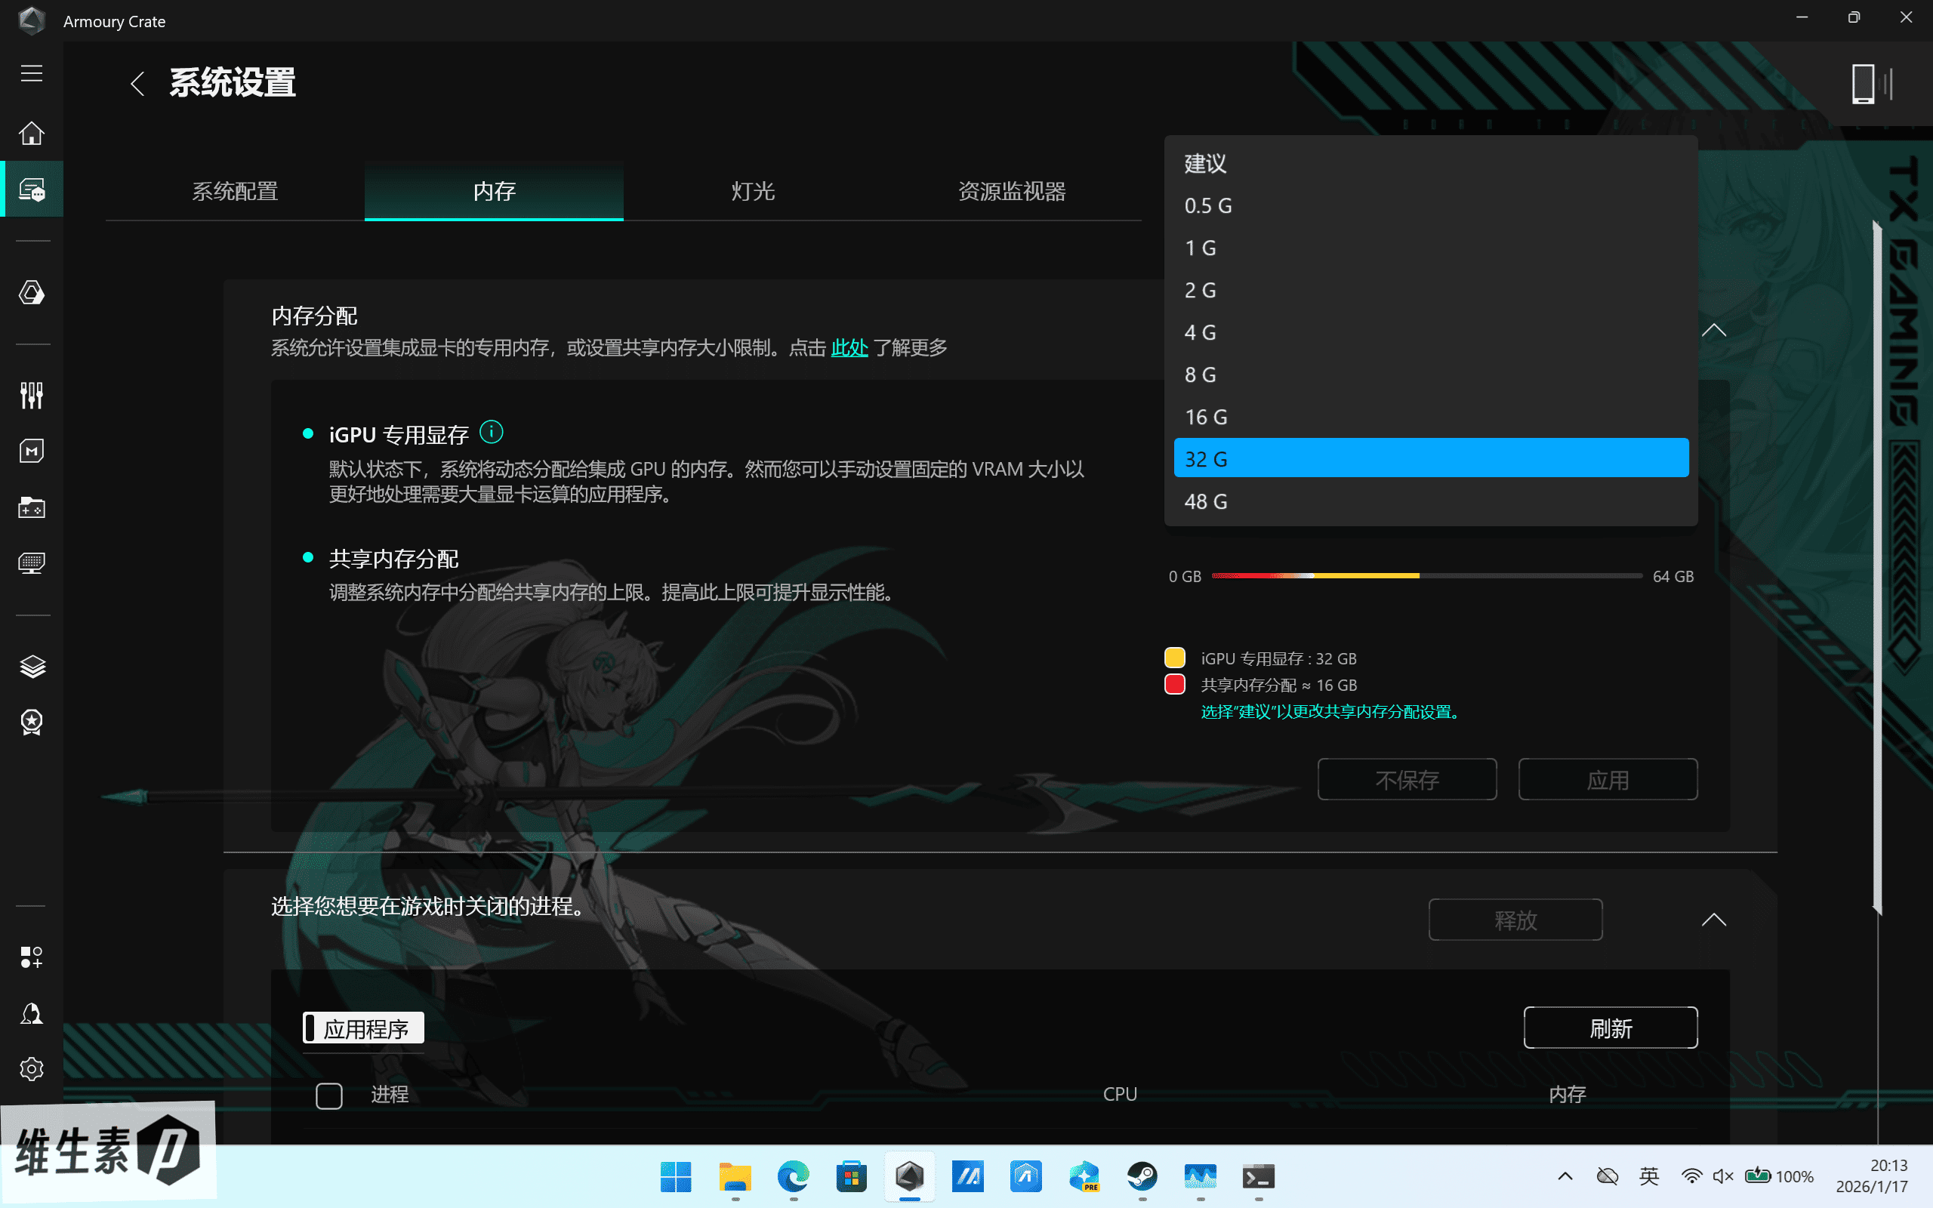Image resolution: width=1933 pixels, height=1208 pixels.
Task: Switch to the 灯光 tab
Action: pos(752,192)
